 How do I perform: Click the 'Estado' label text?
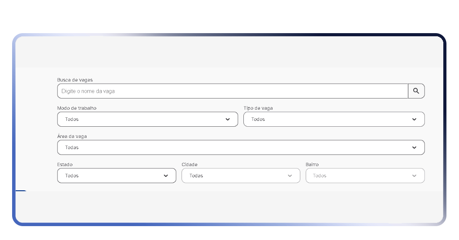[65, 164]
